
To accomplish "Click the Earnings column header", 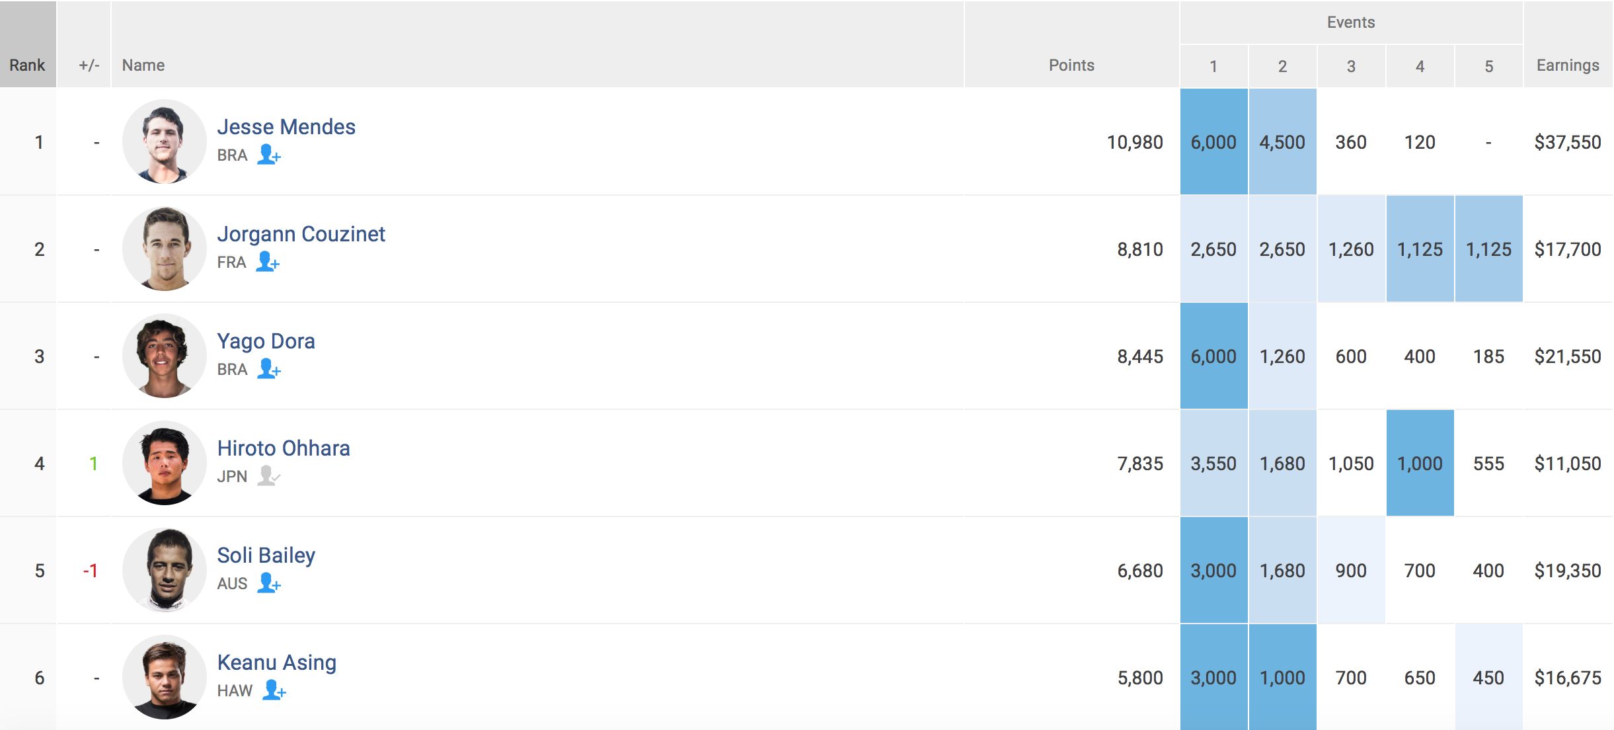I will pyautogui.click(x=1567, y=65).
